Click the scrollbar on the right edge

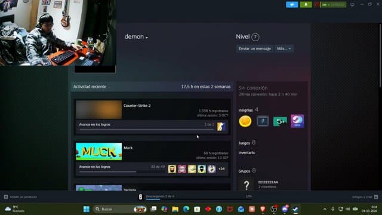381,56
